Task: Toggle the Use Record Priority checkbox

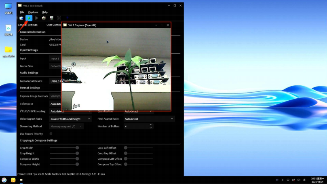Action: (x=51, y=134)
